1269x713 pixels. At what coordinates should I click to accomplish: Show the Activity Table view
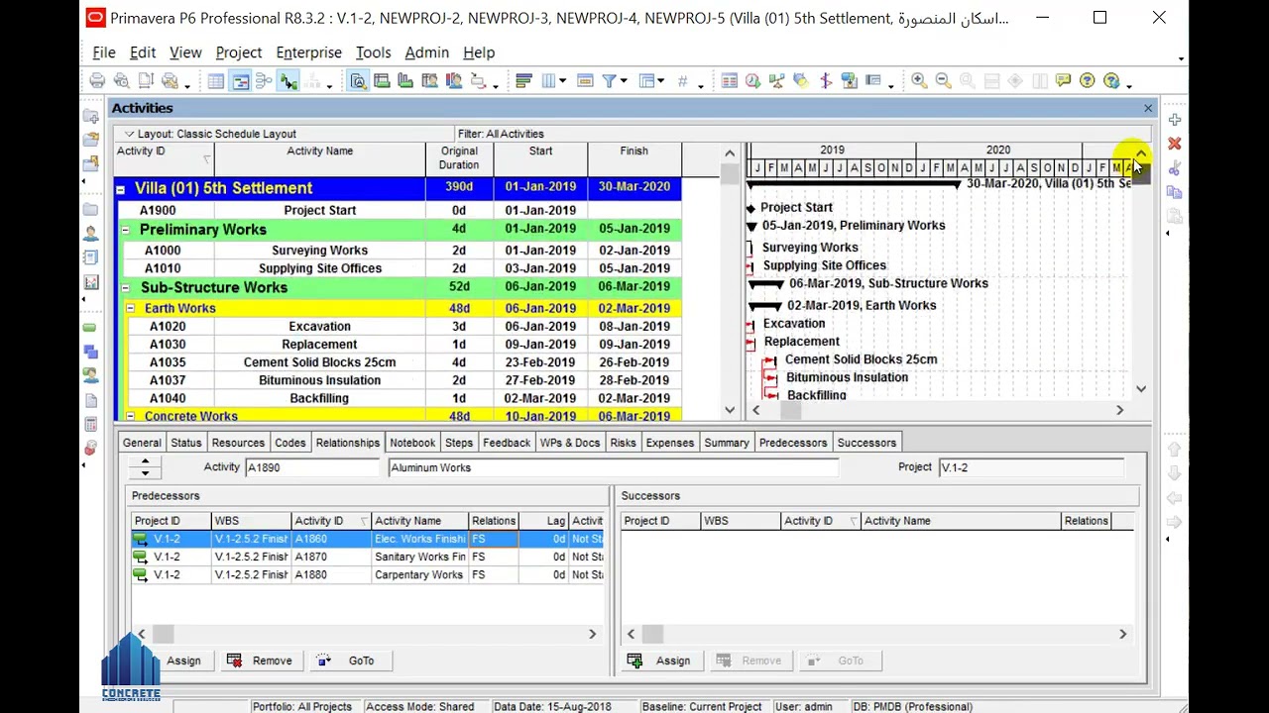pyautogui.click(x=215, y=81)
